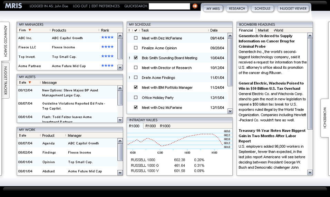Click the star rating for Top Invest.
Screen dimensions: 330x197
tap(107, 56)
